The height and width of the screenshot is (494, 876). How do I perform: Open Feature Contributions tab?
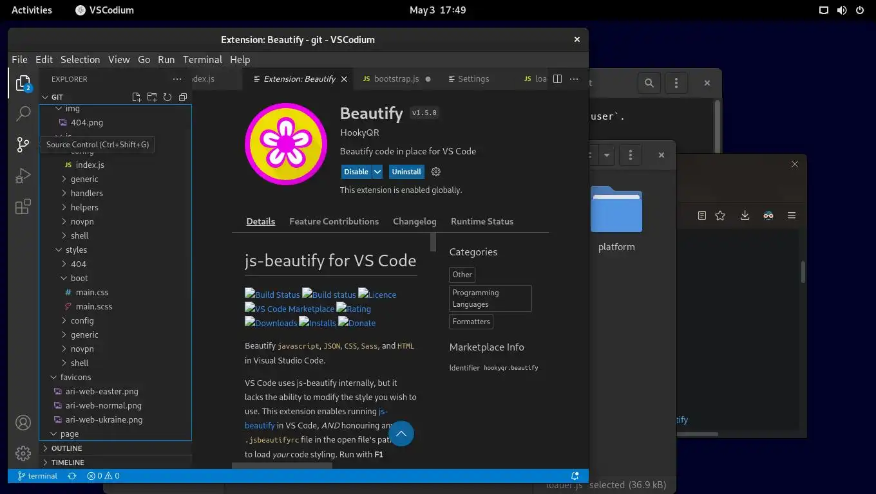pyautogui.click(x=334, y=221)
